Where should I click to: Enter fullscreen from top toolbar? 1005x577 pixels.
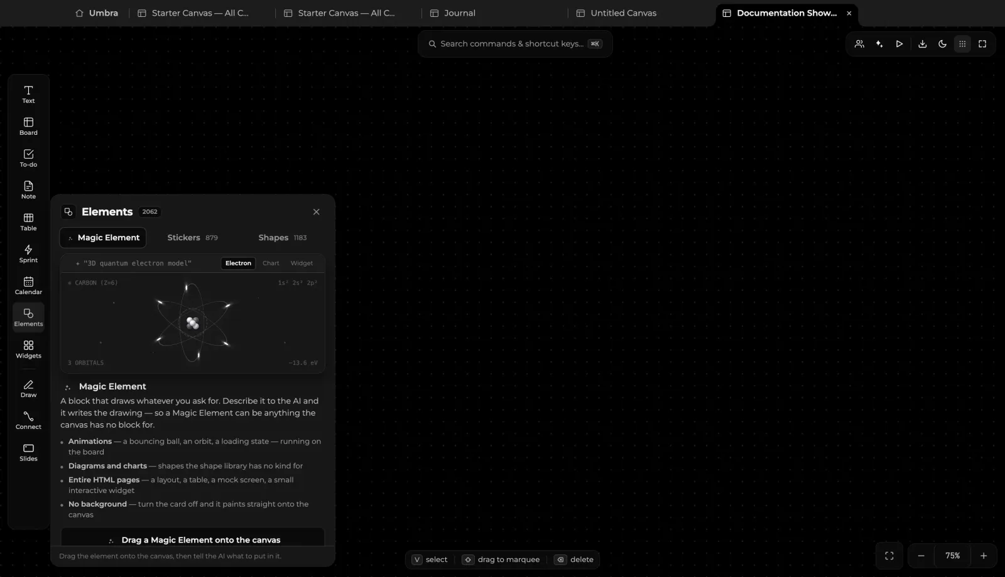click(x=982, y=44)
